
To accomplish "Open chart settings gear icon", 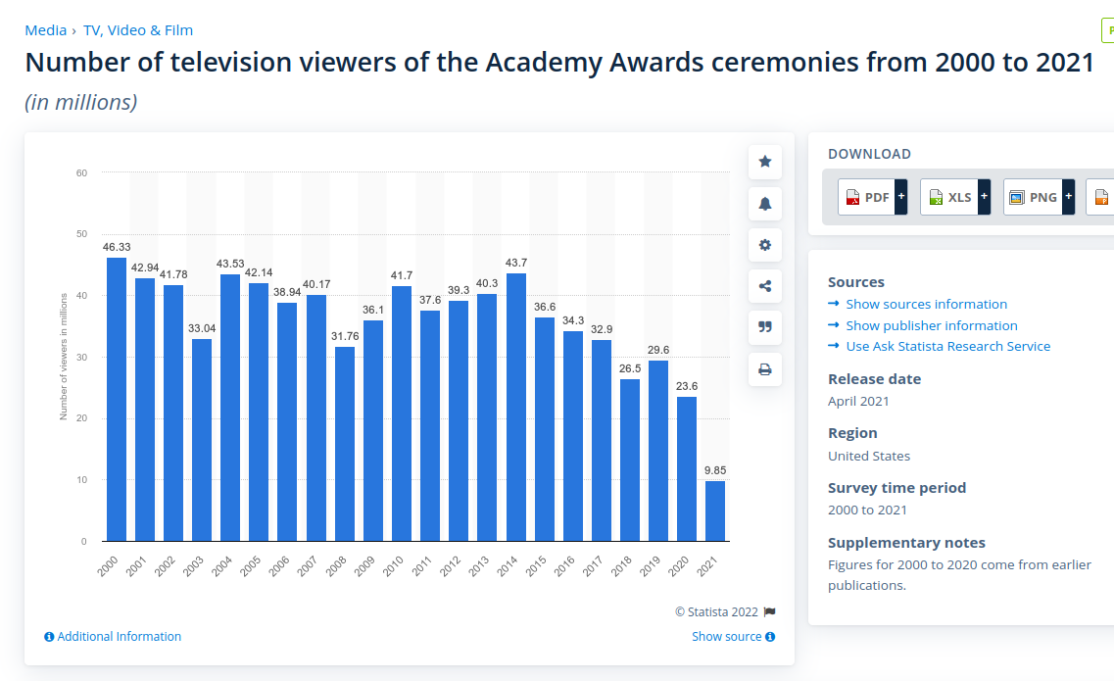I will [x=765, y=245].
